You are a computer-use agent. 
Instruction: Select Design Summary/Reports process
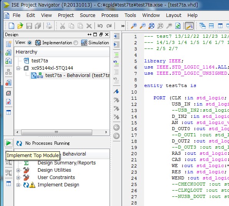pyautogui.click(x=66, y=163)
